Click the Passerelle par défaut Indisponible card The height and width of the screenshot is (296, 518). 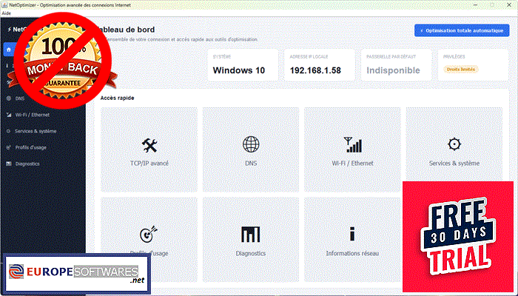[396, 65]
